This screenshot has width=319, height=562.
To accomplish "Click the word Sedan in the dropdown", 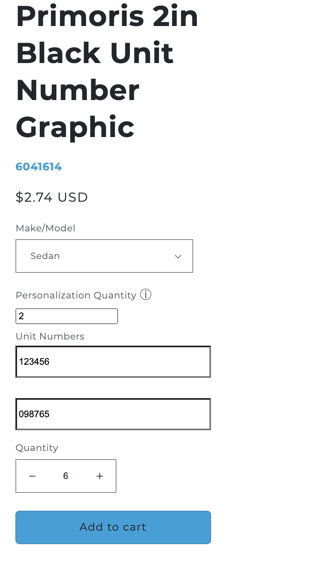I will 45,256.
